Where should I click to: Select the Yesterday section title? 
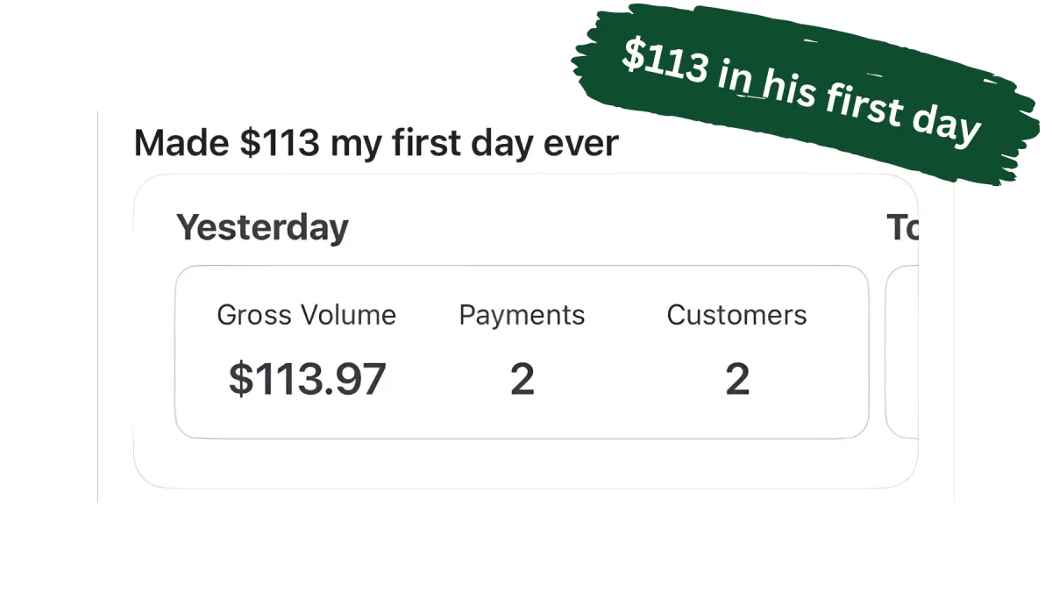(262, 227)
